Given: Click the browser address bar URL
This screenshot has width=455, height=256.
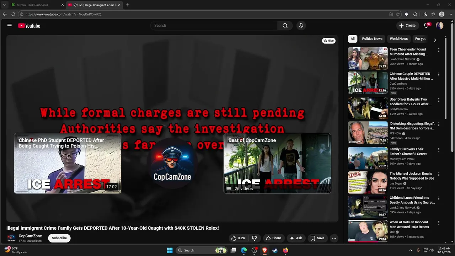Looking at the screenshot, I should [x=63, y=14].
